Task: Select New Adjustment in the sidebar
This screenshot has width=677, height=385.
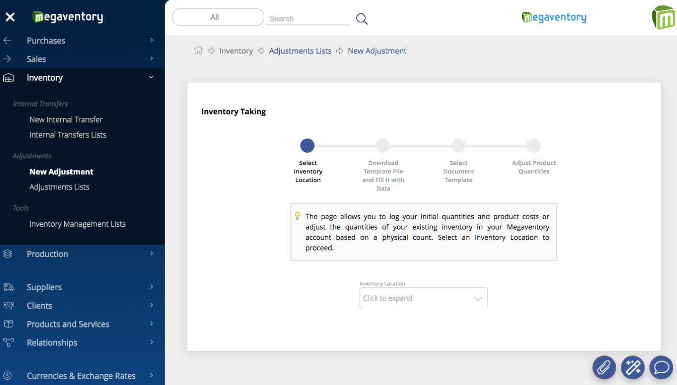Action: (x=61, y=172)
